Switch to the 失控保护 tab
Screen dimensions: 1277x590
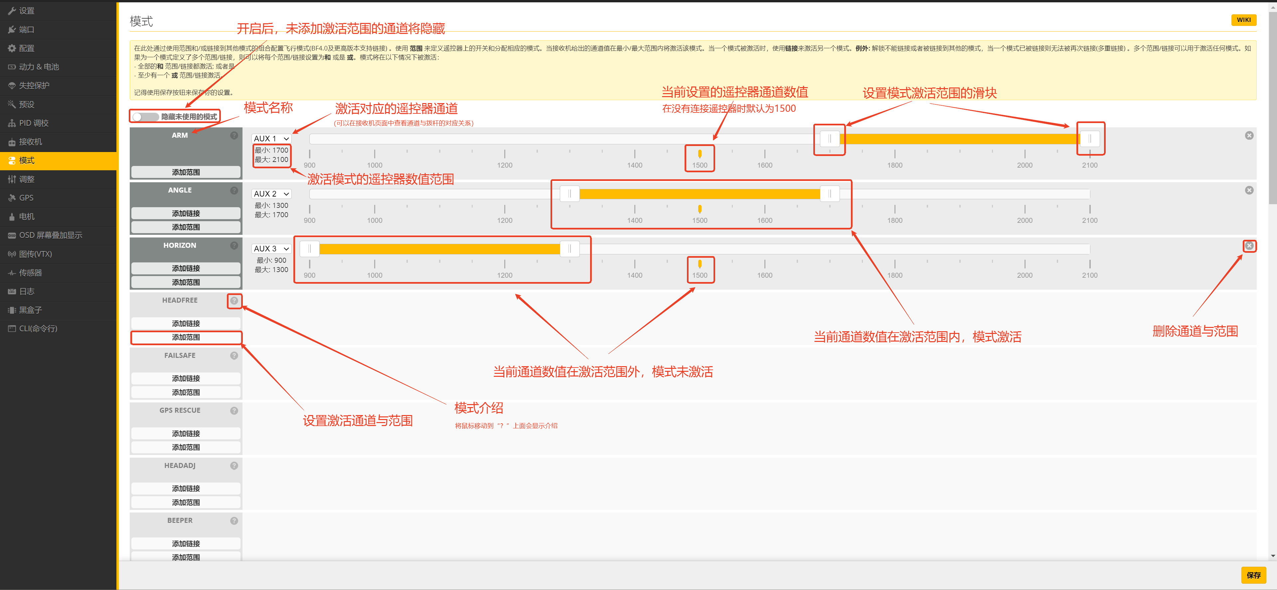click(59, 86)
